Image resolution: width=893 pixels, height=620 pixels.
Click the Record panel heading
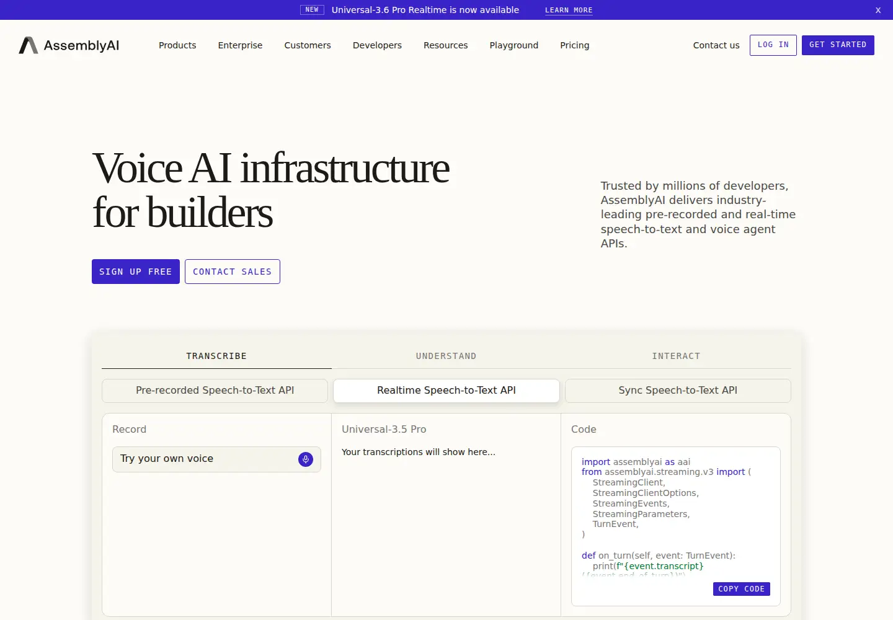tap(129, 429)
